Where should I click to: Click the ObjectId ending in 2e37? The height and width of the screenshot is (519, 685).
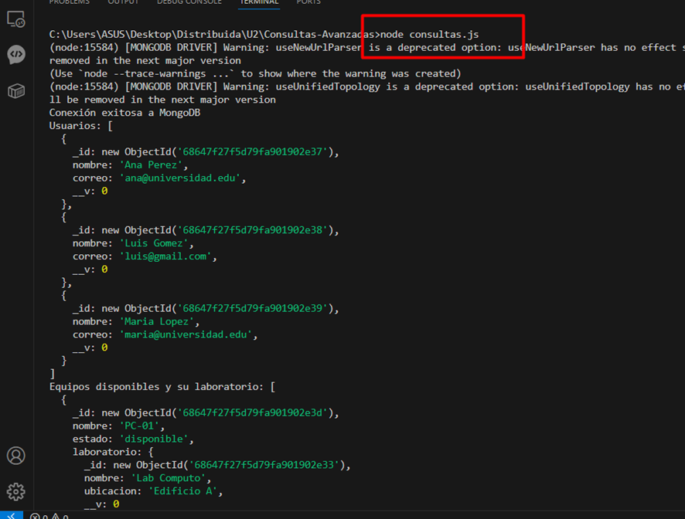pos(253,152)
